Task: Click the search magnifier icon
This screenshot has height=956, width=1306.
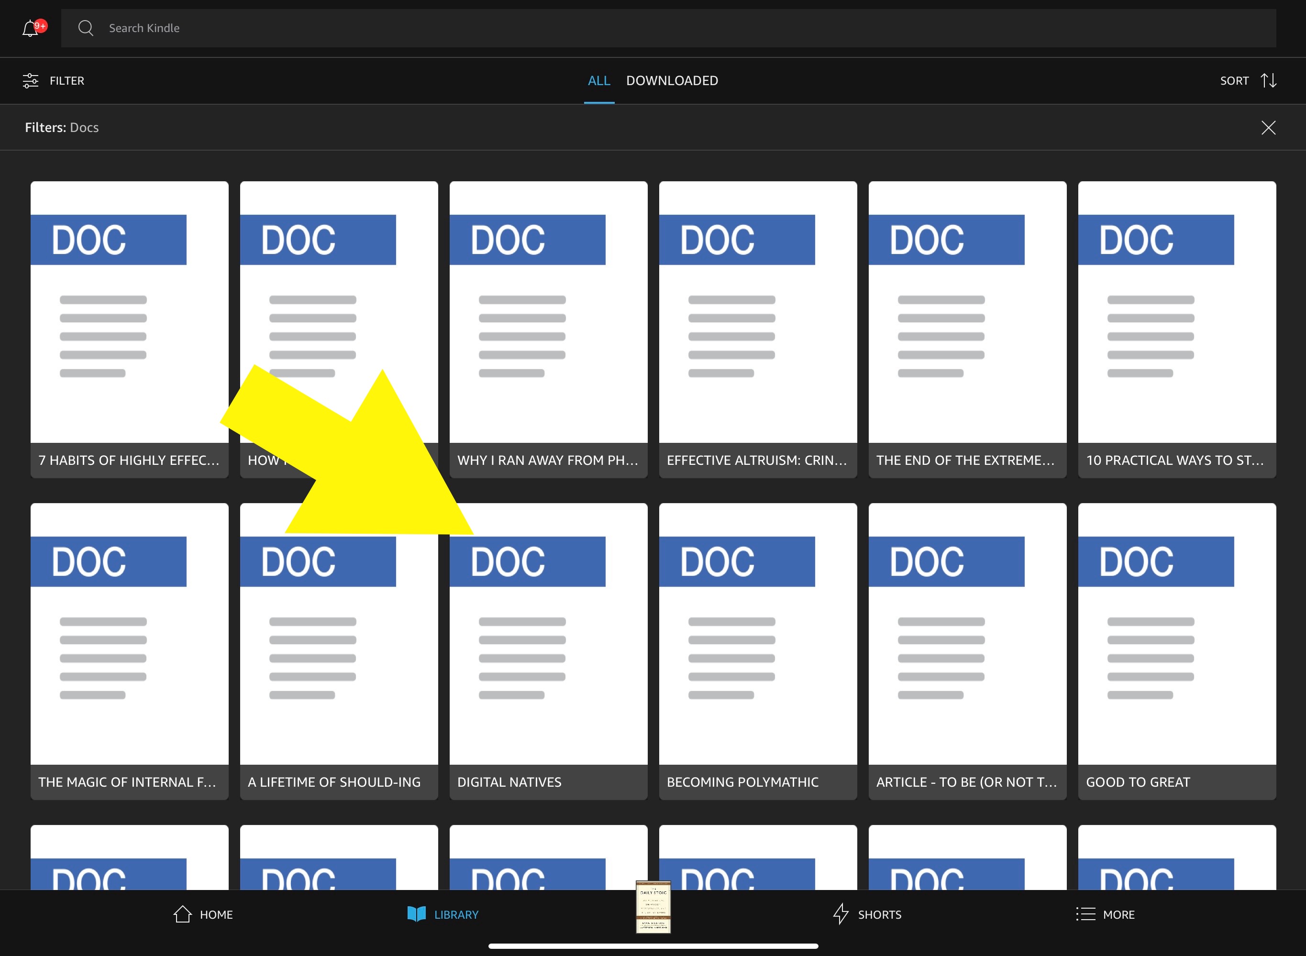Action: [86, 28]
